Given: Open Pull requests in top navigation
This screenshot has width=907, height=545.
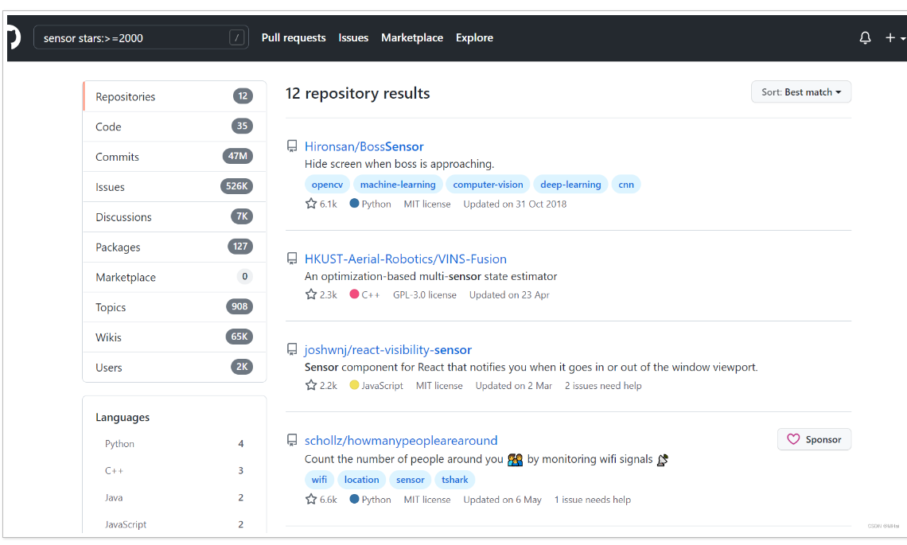Looking at the screenshot, I should [294, 37].
